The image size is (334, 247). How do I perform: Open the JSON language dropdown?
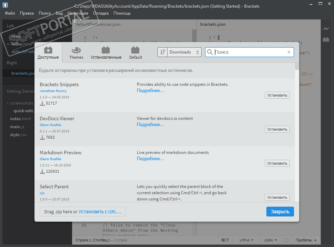[x=271, y=240]
